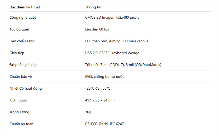Click the 'Đặc điểm kỹ thuật' column header
Image resolution: width=219 pixels, height=138 pixels.
[25, 7]
